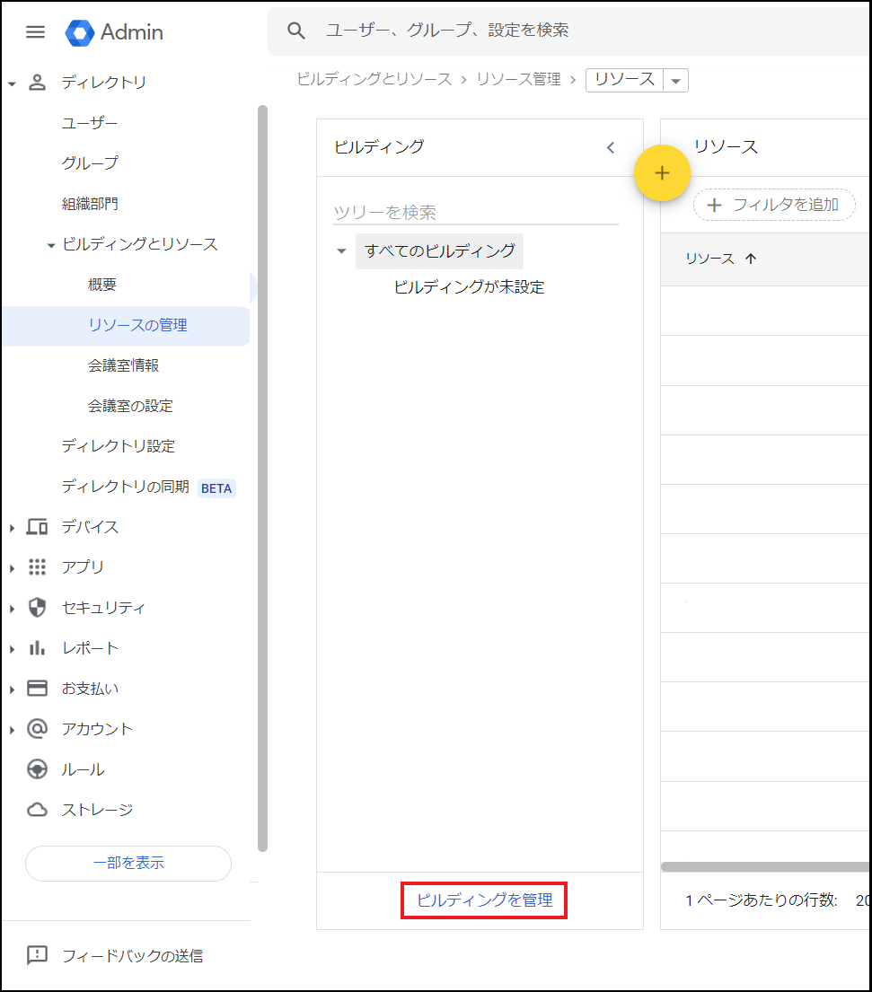The width and height of the screenshot is (872, 992).
Task: Click the 一部を表示 button
Action: [128, 863]
